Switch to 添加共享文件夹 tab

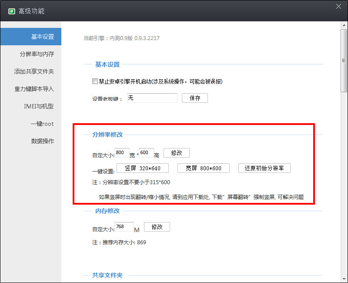coord(34,71)
